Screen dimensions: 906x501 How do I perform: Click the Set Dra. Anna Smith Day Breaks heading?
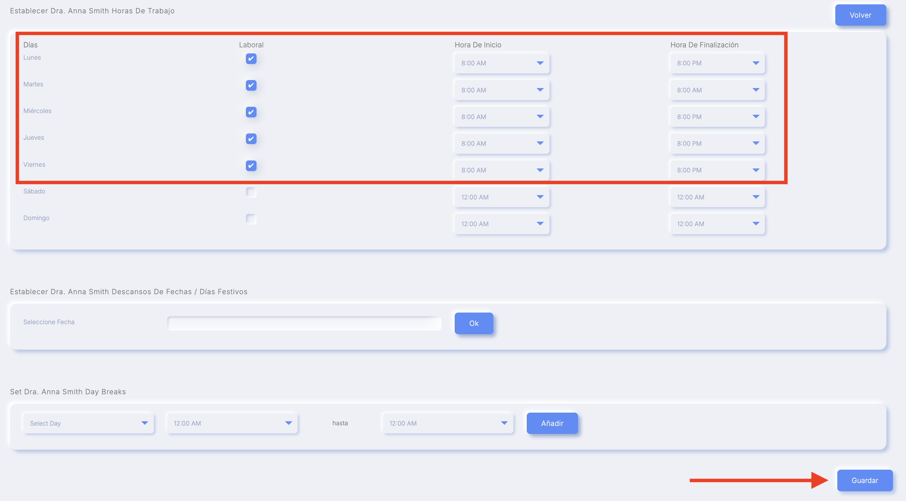click(x=68, y=392)
